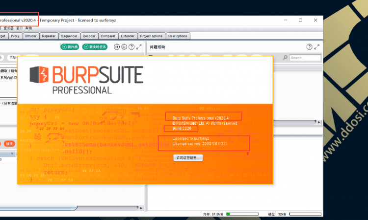
Task: Minimize the Burp Suite window
Action: [x=286, y=21]
